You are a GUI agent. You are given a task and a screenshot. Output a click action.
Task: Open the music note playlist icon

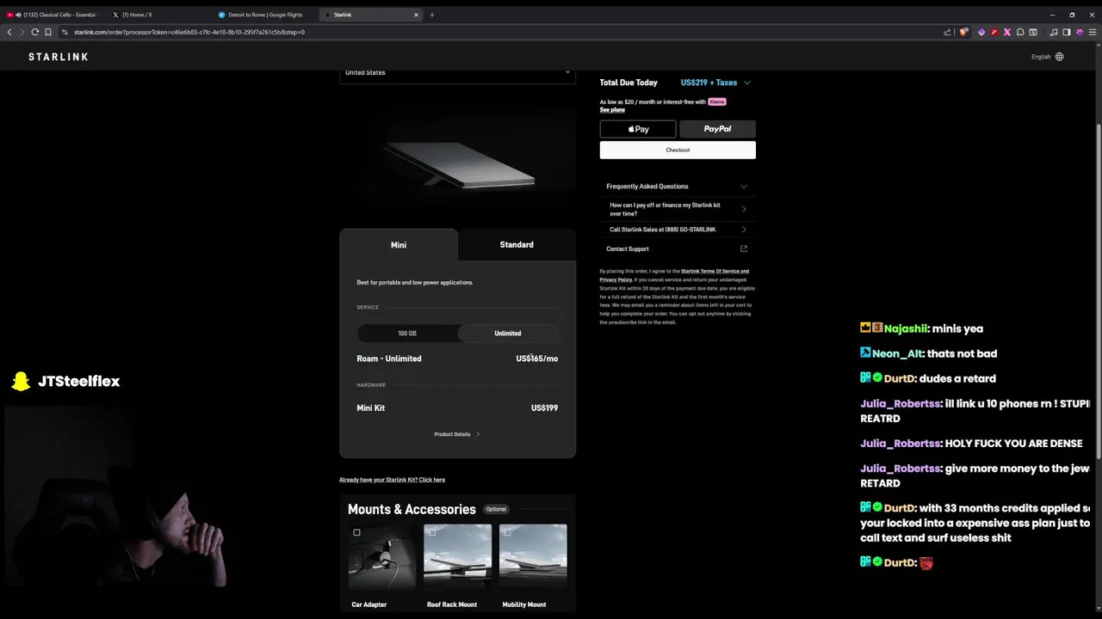[x=1054, y=32]
